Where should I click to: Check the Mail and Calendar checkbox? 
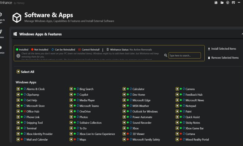coord(18,139)
